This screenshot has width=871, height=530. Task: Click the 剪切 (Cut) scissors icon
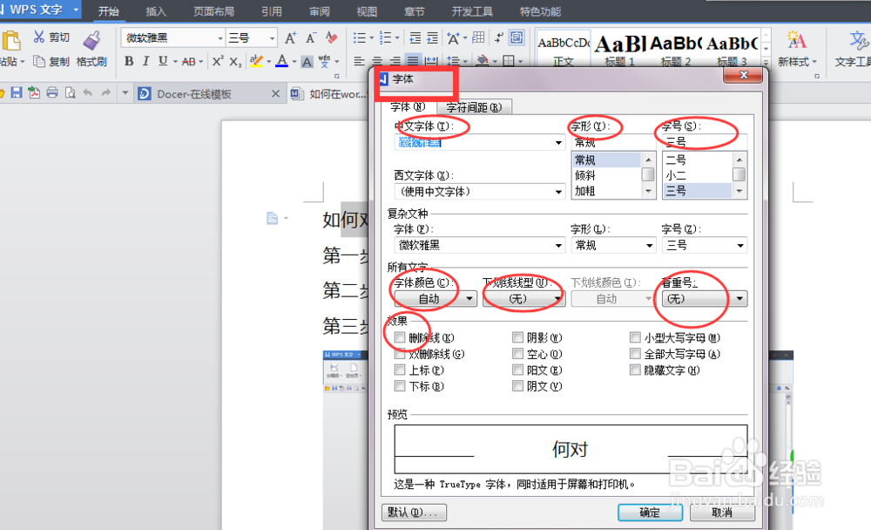[x=38, y=37]
